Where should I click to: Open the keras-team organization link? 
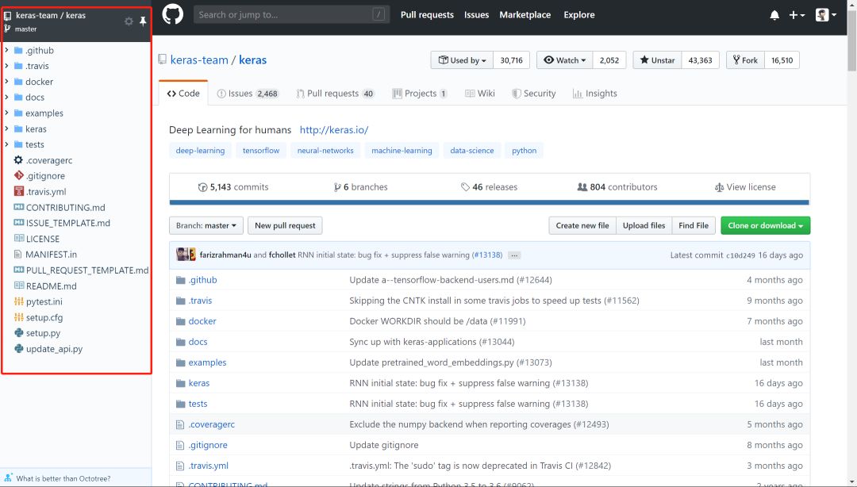(199, 60)
